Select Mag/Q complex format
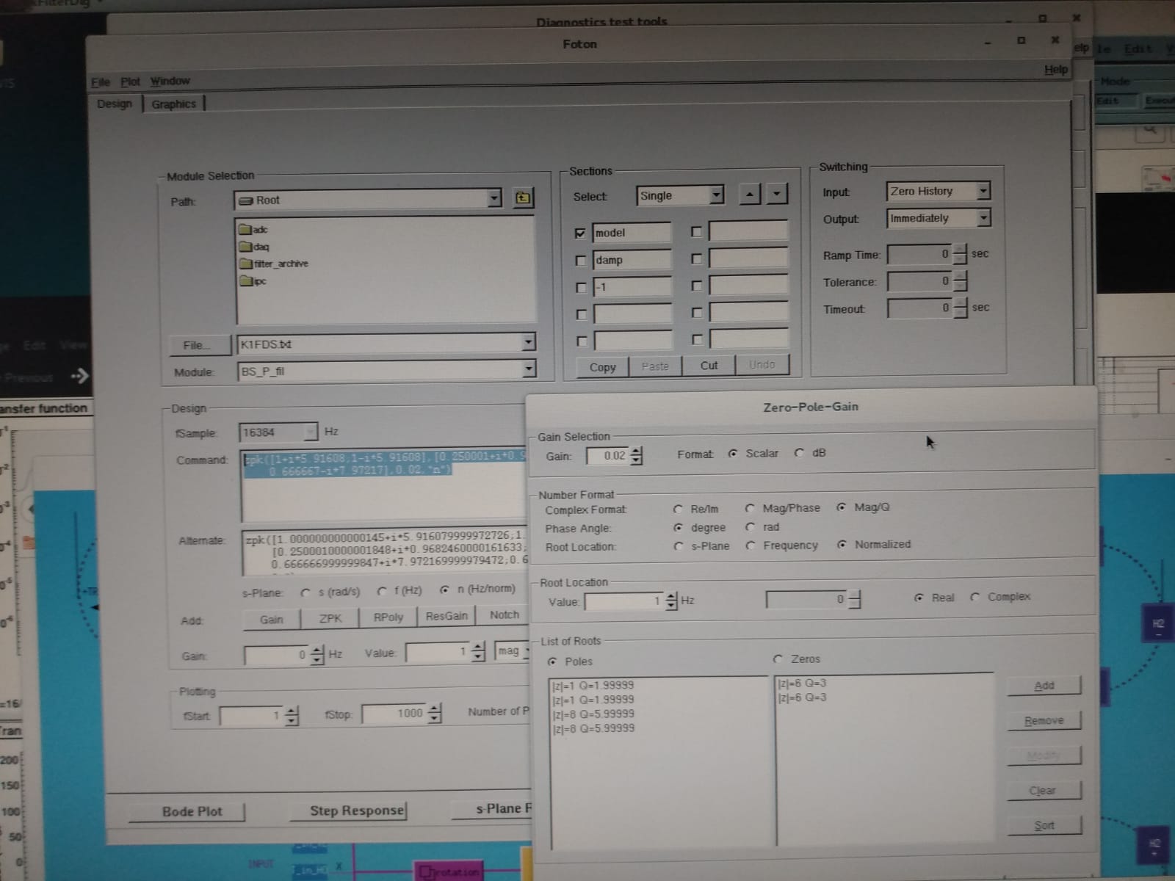Viewport: 1175px width, 881px height. tap(842, 507)
